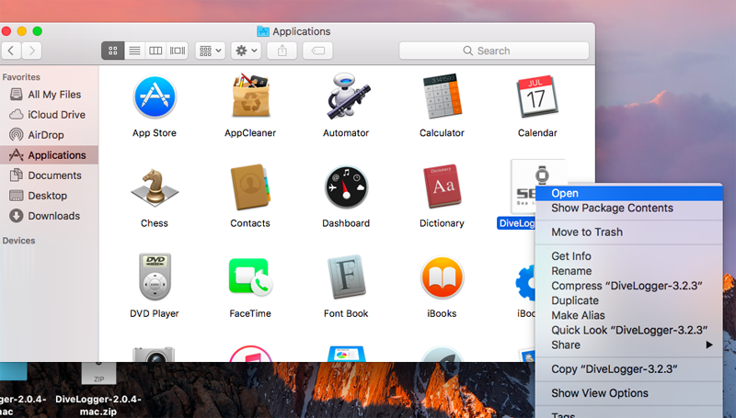
Task: Open Documents in sidebar
Action: click(49, 175)
